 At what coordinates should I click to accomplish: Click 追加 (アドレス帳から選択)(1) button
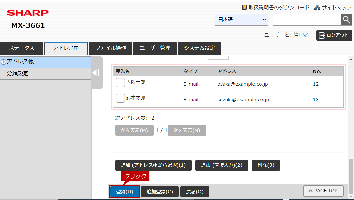(x=153, y=165)
